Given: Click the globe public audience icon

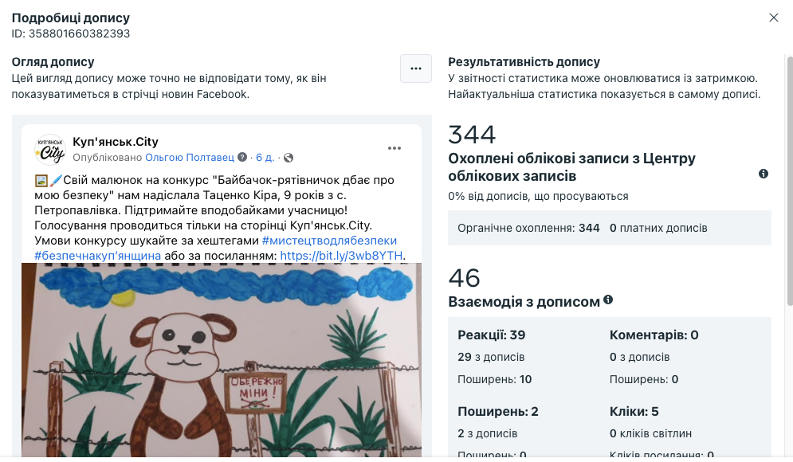Looking at the screenshot, I should 289,158.
